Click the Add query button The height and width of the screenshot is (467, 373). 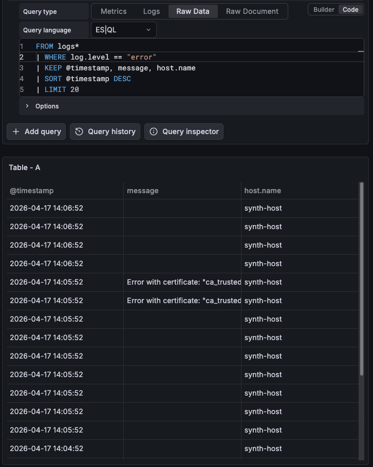point(36,132)
